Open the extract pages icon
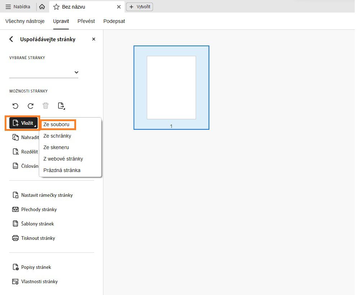The image size is (358, 295). pos(61,106)
